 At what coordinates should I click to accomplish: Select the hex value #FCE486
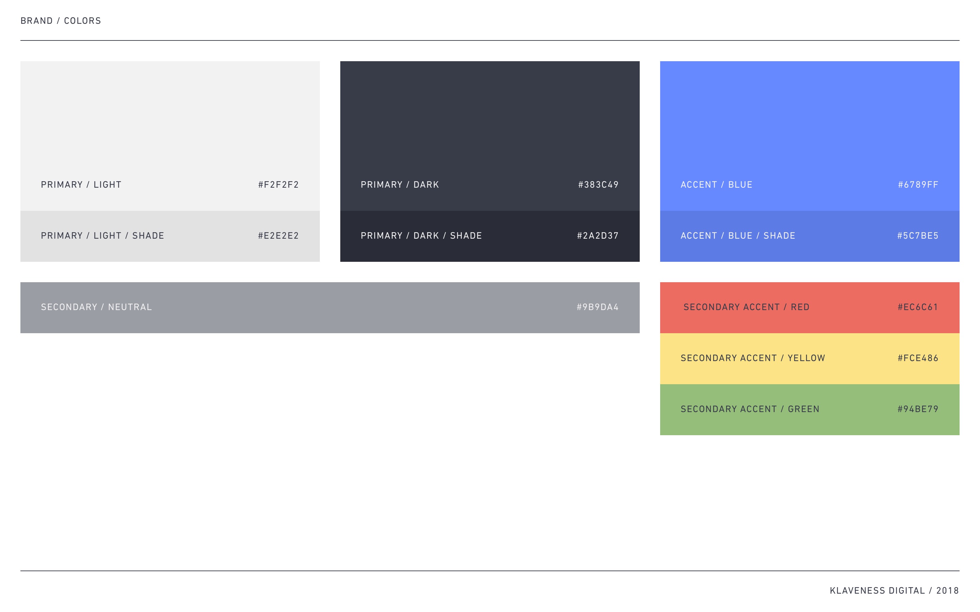point(918,358)
